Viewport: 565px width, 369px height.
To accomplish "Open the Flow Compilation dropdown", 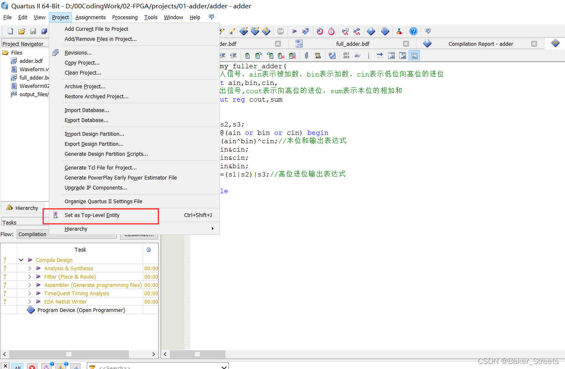I will pos(67,234).
